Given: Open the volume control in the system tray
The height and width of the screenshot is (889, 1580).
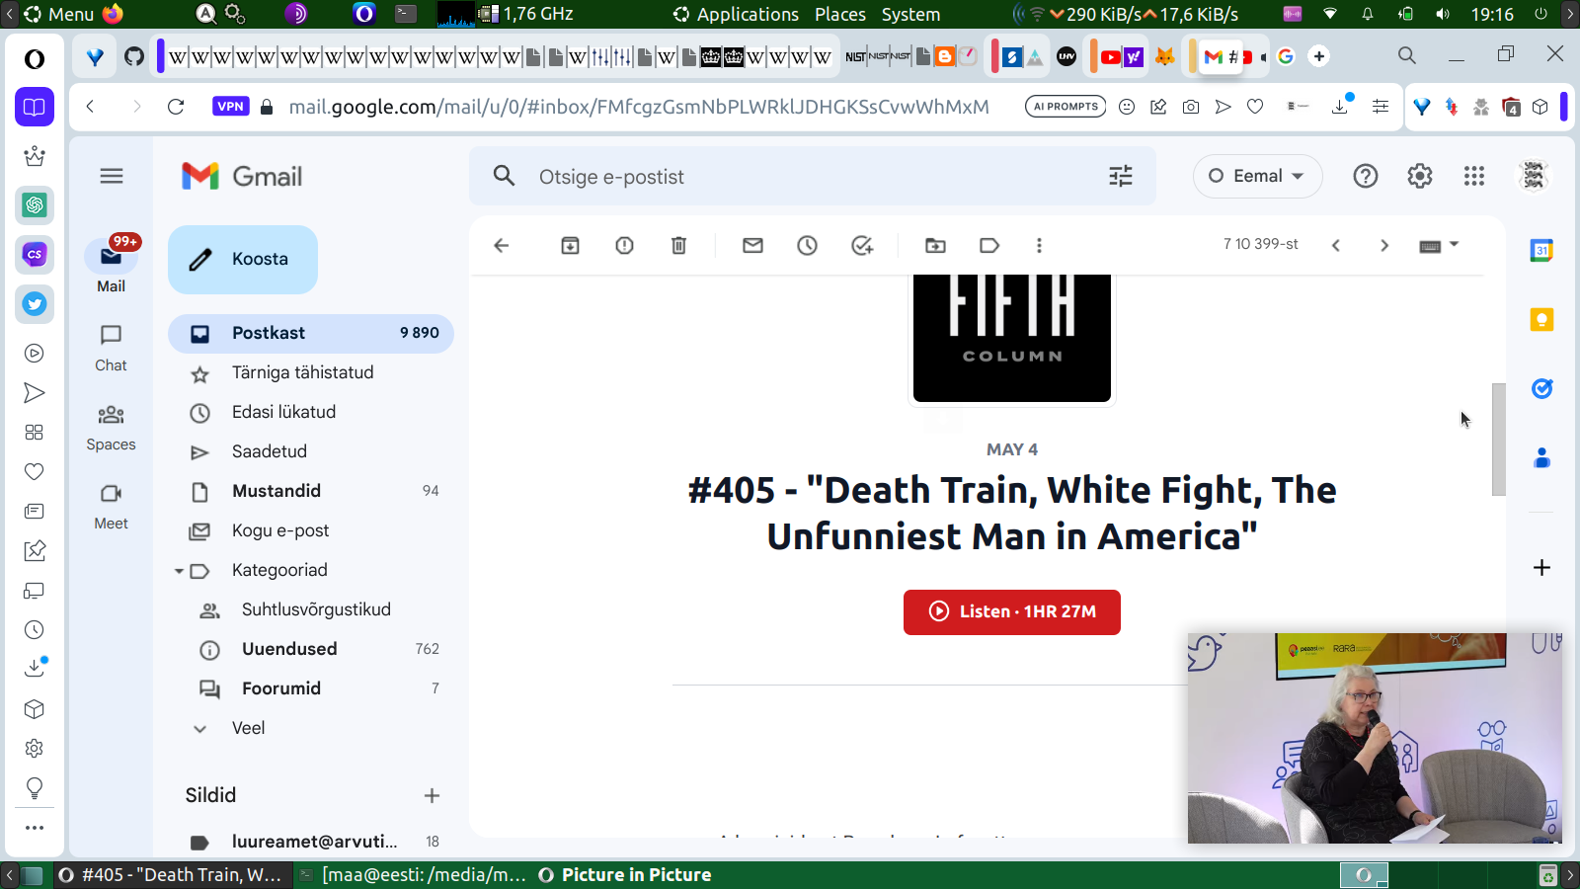Looking at the screenshot, I should click(x=1443, y=14).
